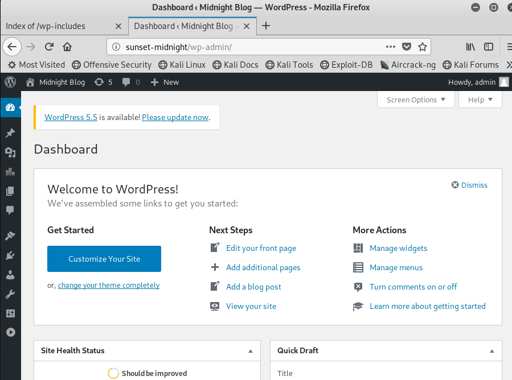Open Exploit-DB bookmark
Image resolution: width=512 pixels, height=380 pixels.
[346, 65]
